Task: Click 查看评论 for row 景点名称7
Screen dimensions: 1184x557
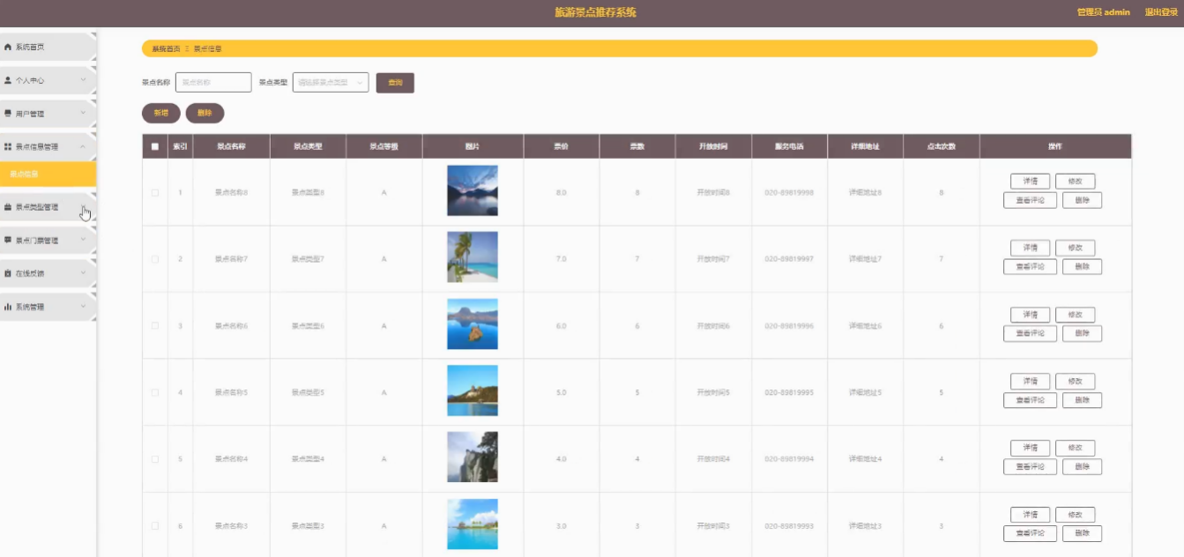Action: 1030,267
